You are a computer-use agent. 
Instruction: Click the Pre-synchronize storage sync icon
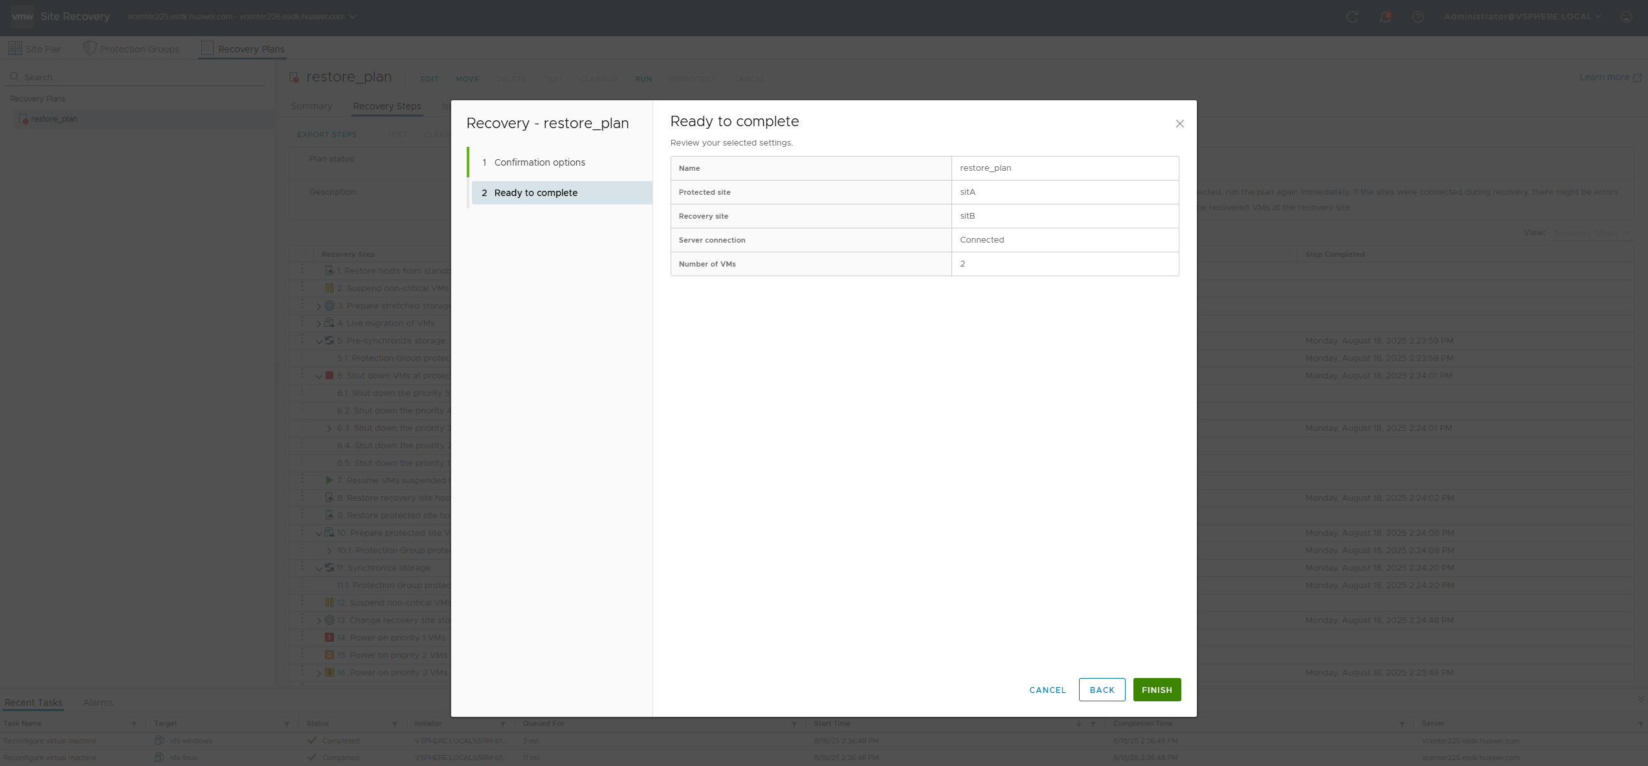(x=329, y=340)
